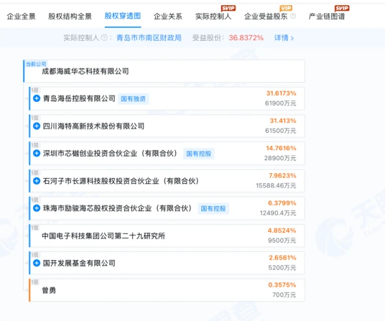Image resolution: width=385 pixels, height=321 pixels.
Task: Click company name 成都海威华芯科技有限公司
Action: click(x=85, y=72)
